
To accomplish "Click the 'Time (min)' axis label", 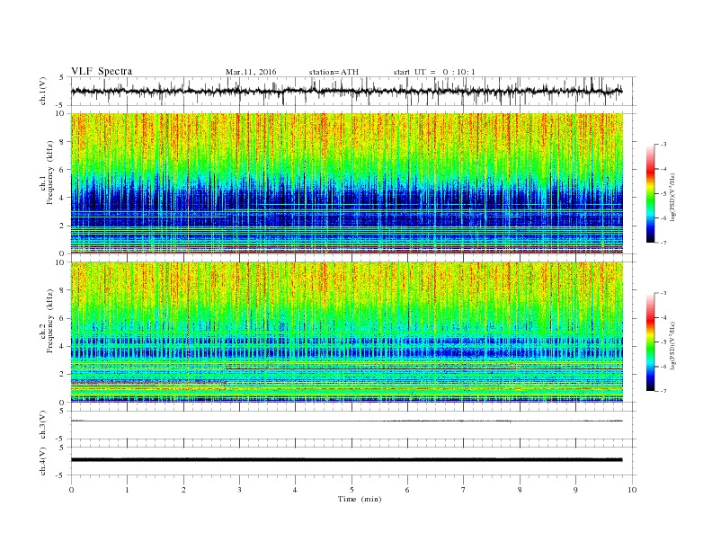I will (360, 499).
